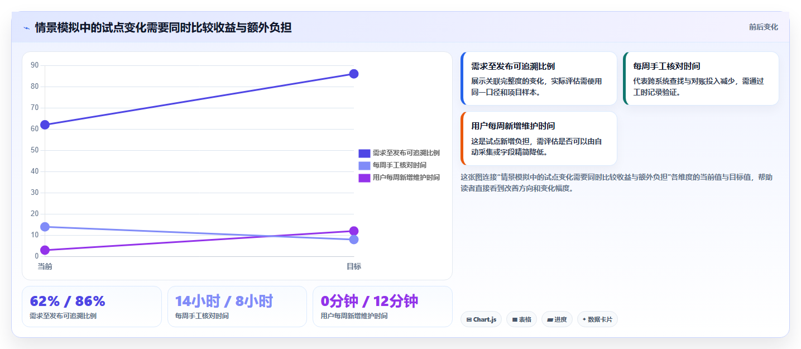
Task: Toggle 需求至发布可追溯比例 legend swatch
Action: click(x=364, y=153)
